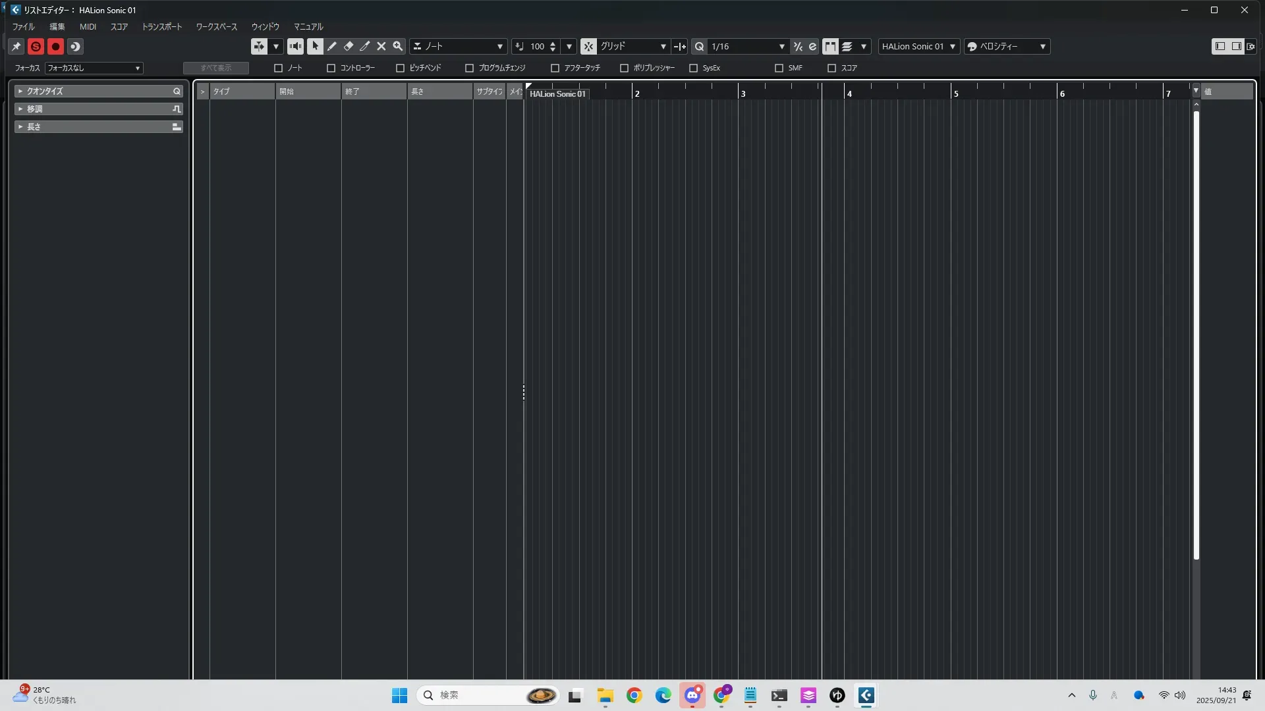Select the Erase tool
1265x711 pixels.
pos(349,46)
